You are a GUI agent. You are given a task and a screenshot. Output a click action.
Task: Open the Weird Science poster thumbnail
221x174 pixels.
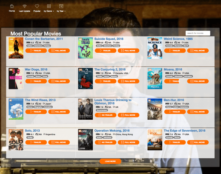(x=155, y=48)
